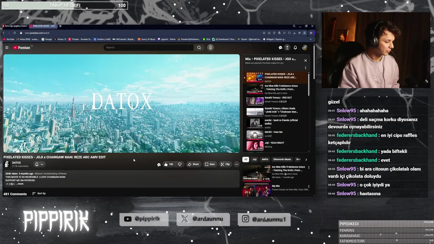The image size is (434, 244).
Task: Select the All filter chip
Action: (245, 159)
